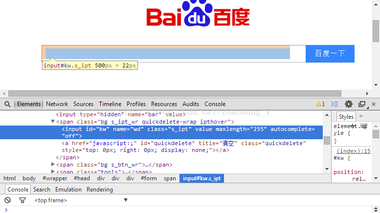Click the position property in Styles

point(348,172)
